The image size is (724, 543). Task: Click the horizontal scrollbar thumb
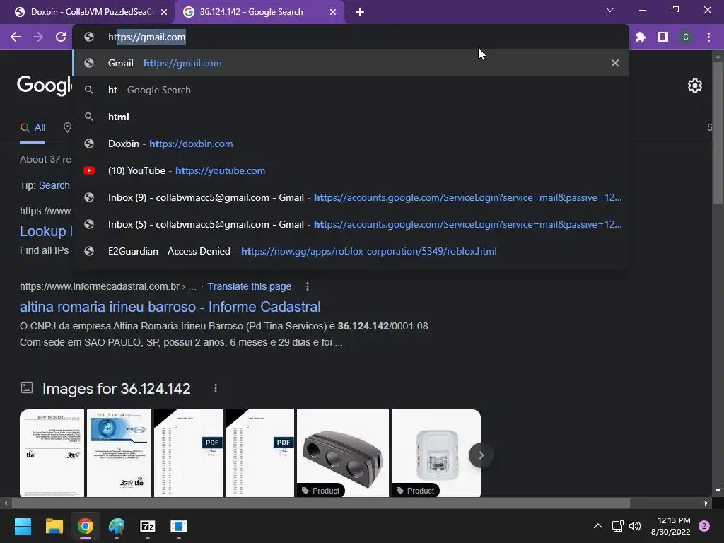point(321,503)
